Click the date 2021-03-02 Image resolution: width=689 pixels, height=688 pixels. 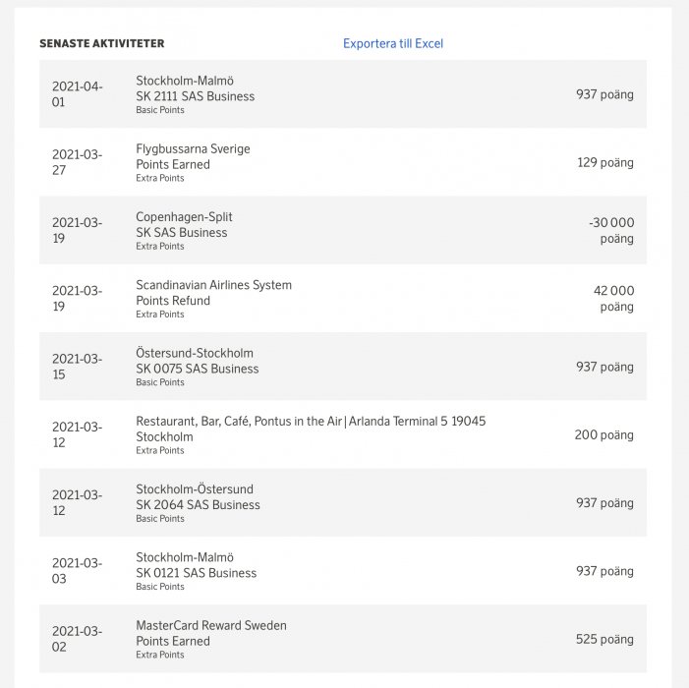(77, 639)
